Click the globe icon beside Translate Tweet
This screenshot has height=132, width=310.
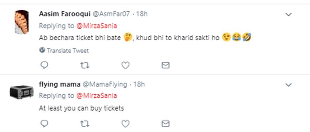[42, 50]
